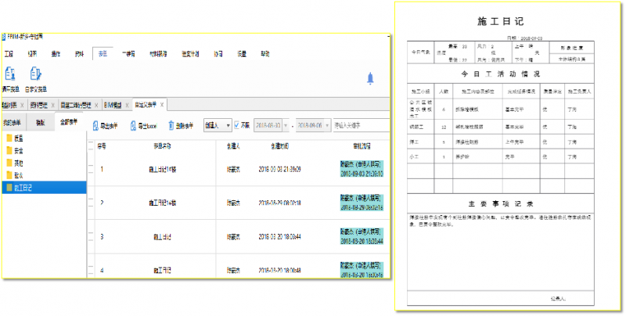Tick the checkbox for row 3

tap(91, 238)
